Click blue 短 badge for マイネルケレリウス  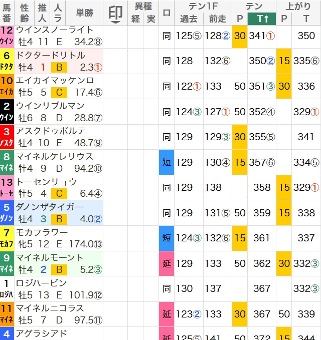[167, 162]
